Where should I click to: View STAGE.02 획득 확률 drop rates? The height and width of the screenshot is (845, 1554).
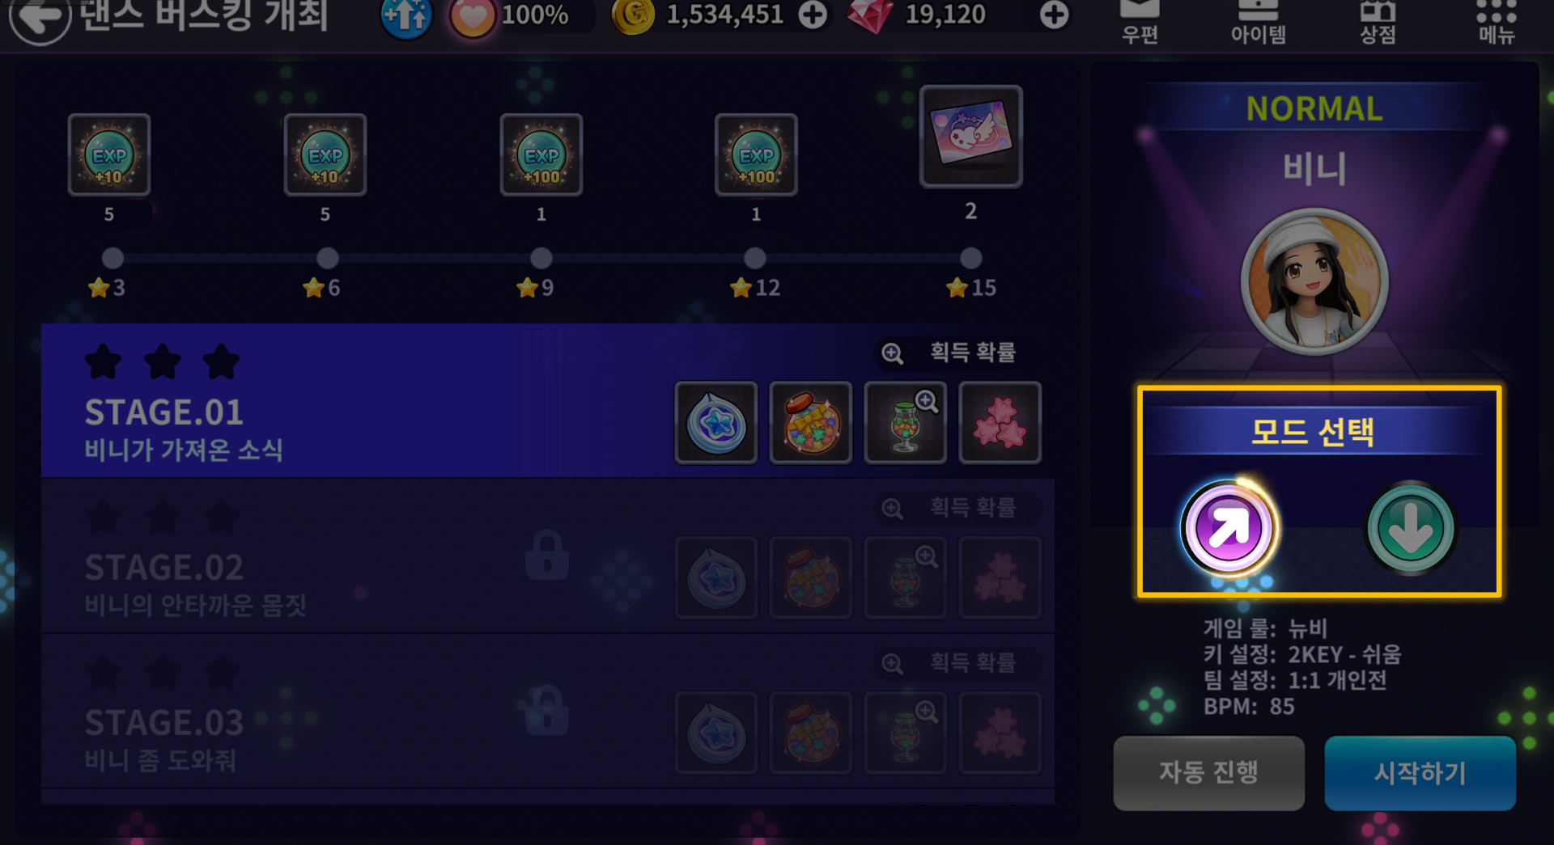point(949,508)
